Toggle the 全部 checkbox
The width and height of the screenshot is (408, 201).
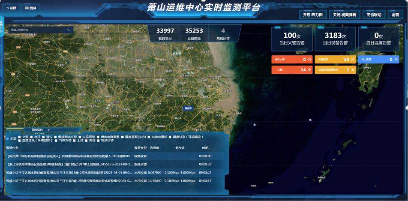tap(7, 138)
